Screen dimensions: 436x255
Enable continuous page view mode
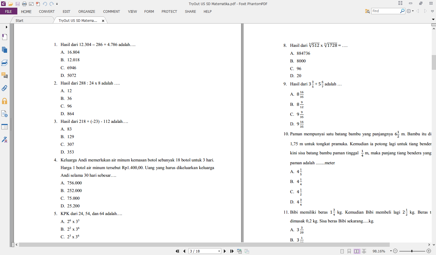pyautogui.click(x=349, y=251)
